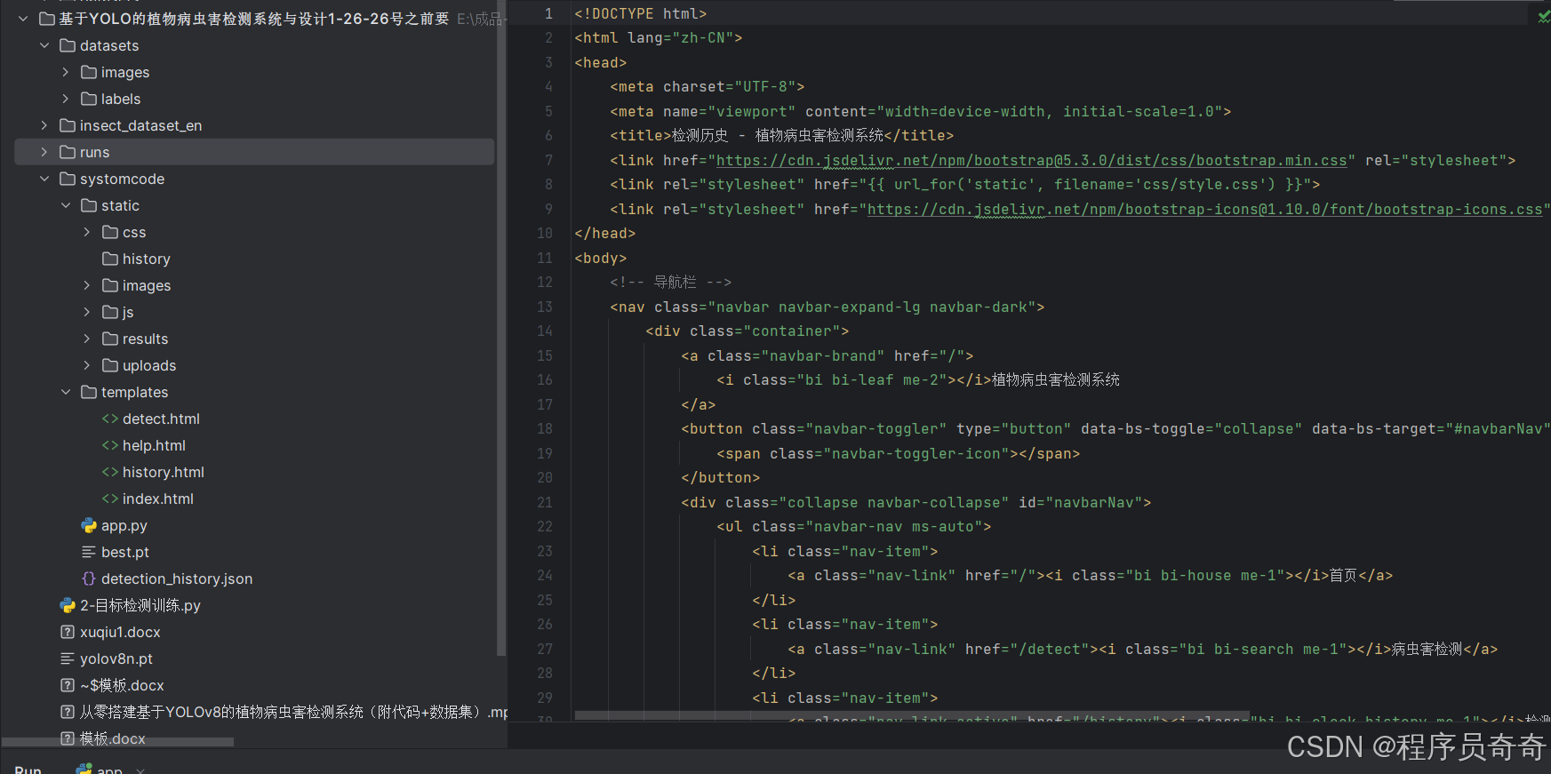Collapse the templates folder arrow
The height and width of the screenshot is (774, 1551).
pos(66,392)
